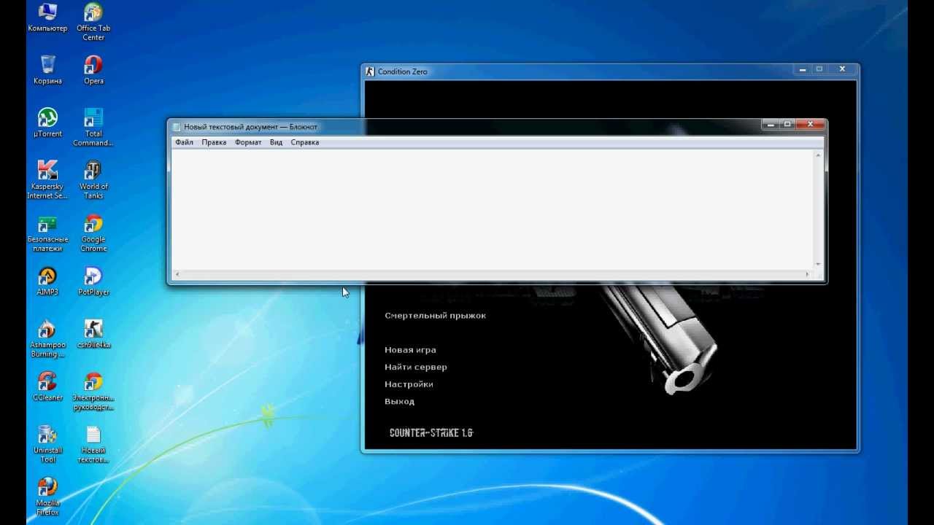Click Выход in Condition Zero menu
Image resolution: width=934 pixels, height=525 pixels.
(x=399, y=402)
